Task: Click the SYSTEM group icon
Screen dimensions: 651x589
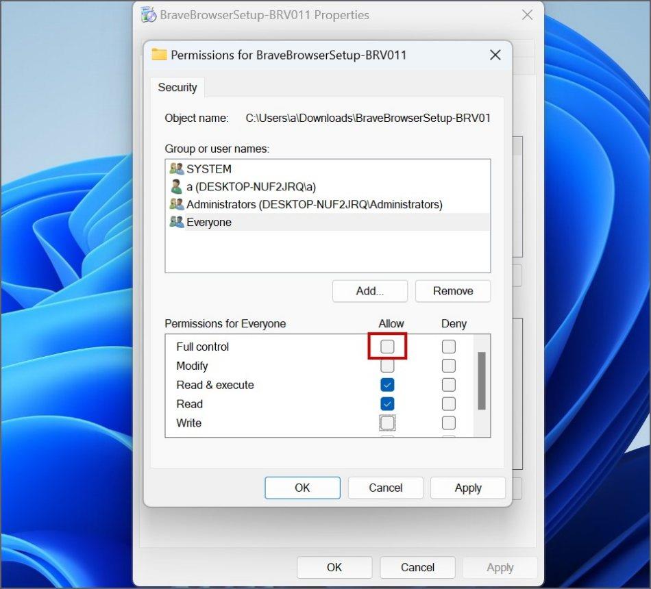Action: click(176, 168)
